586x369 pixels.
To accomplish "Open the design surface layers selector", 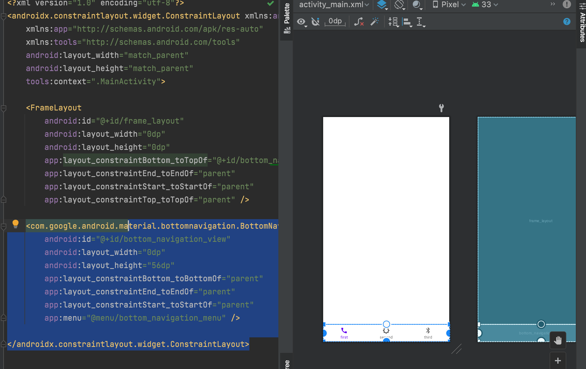I will point(382,5).
